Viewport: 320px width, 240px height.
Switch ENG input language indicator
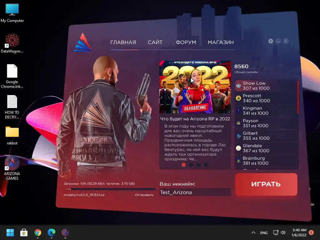264,232
